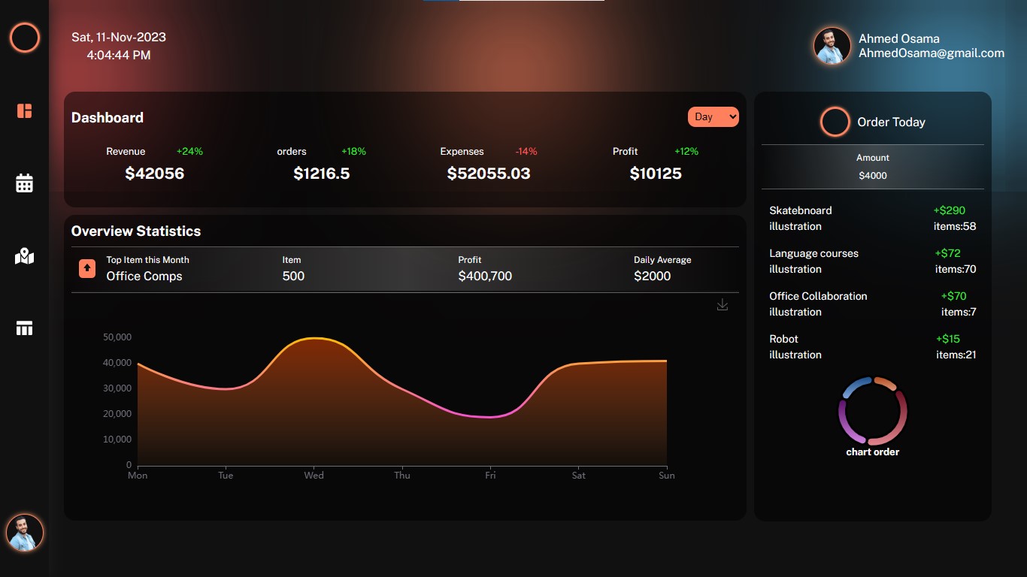Viewport: 1027px width, 577px height.
Task: Open the calendar icon in sidebar
Action: pyautogui.click(x=25, y=183)
